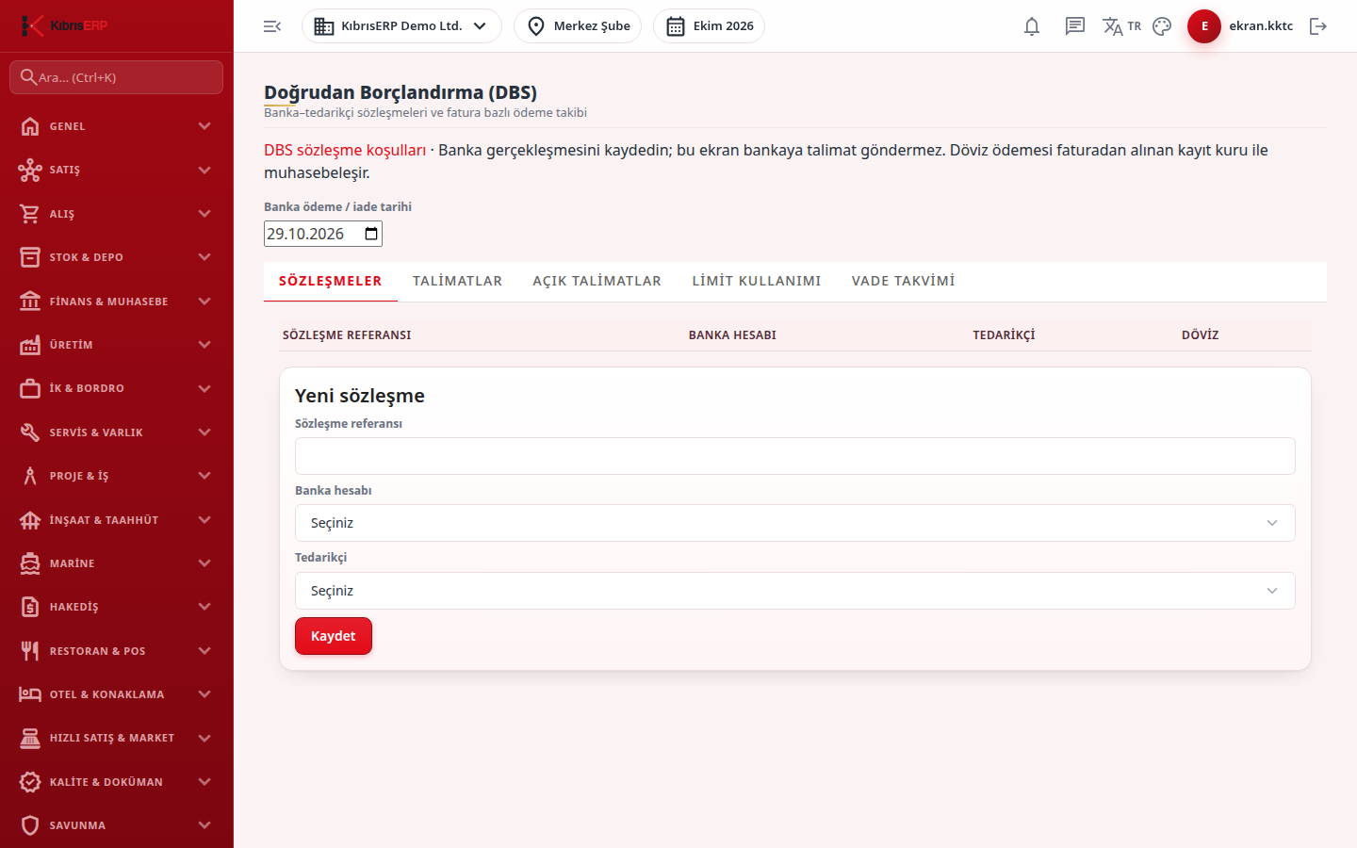Click the Kaydet button

[334, 636]
